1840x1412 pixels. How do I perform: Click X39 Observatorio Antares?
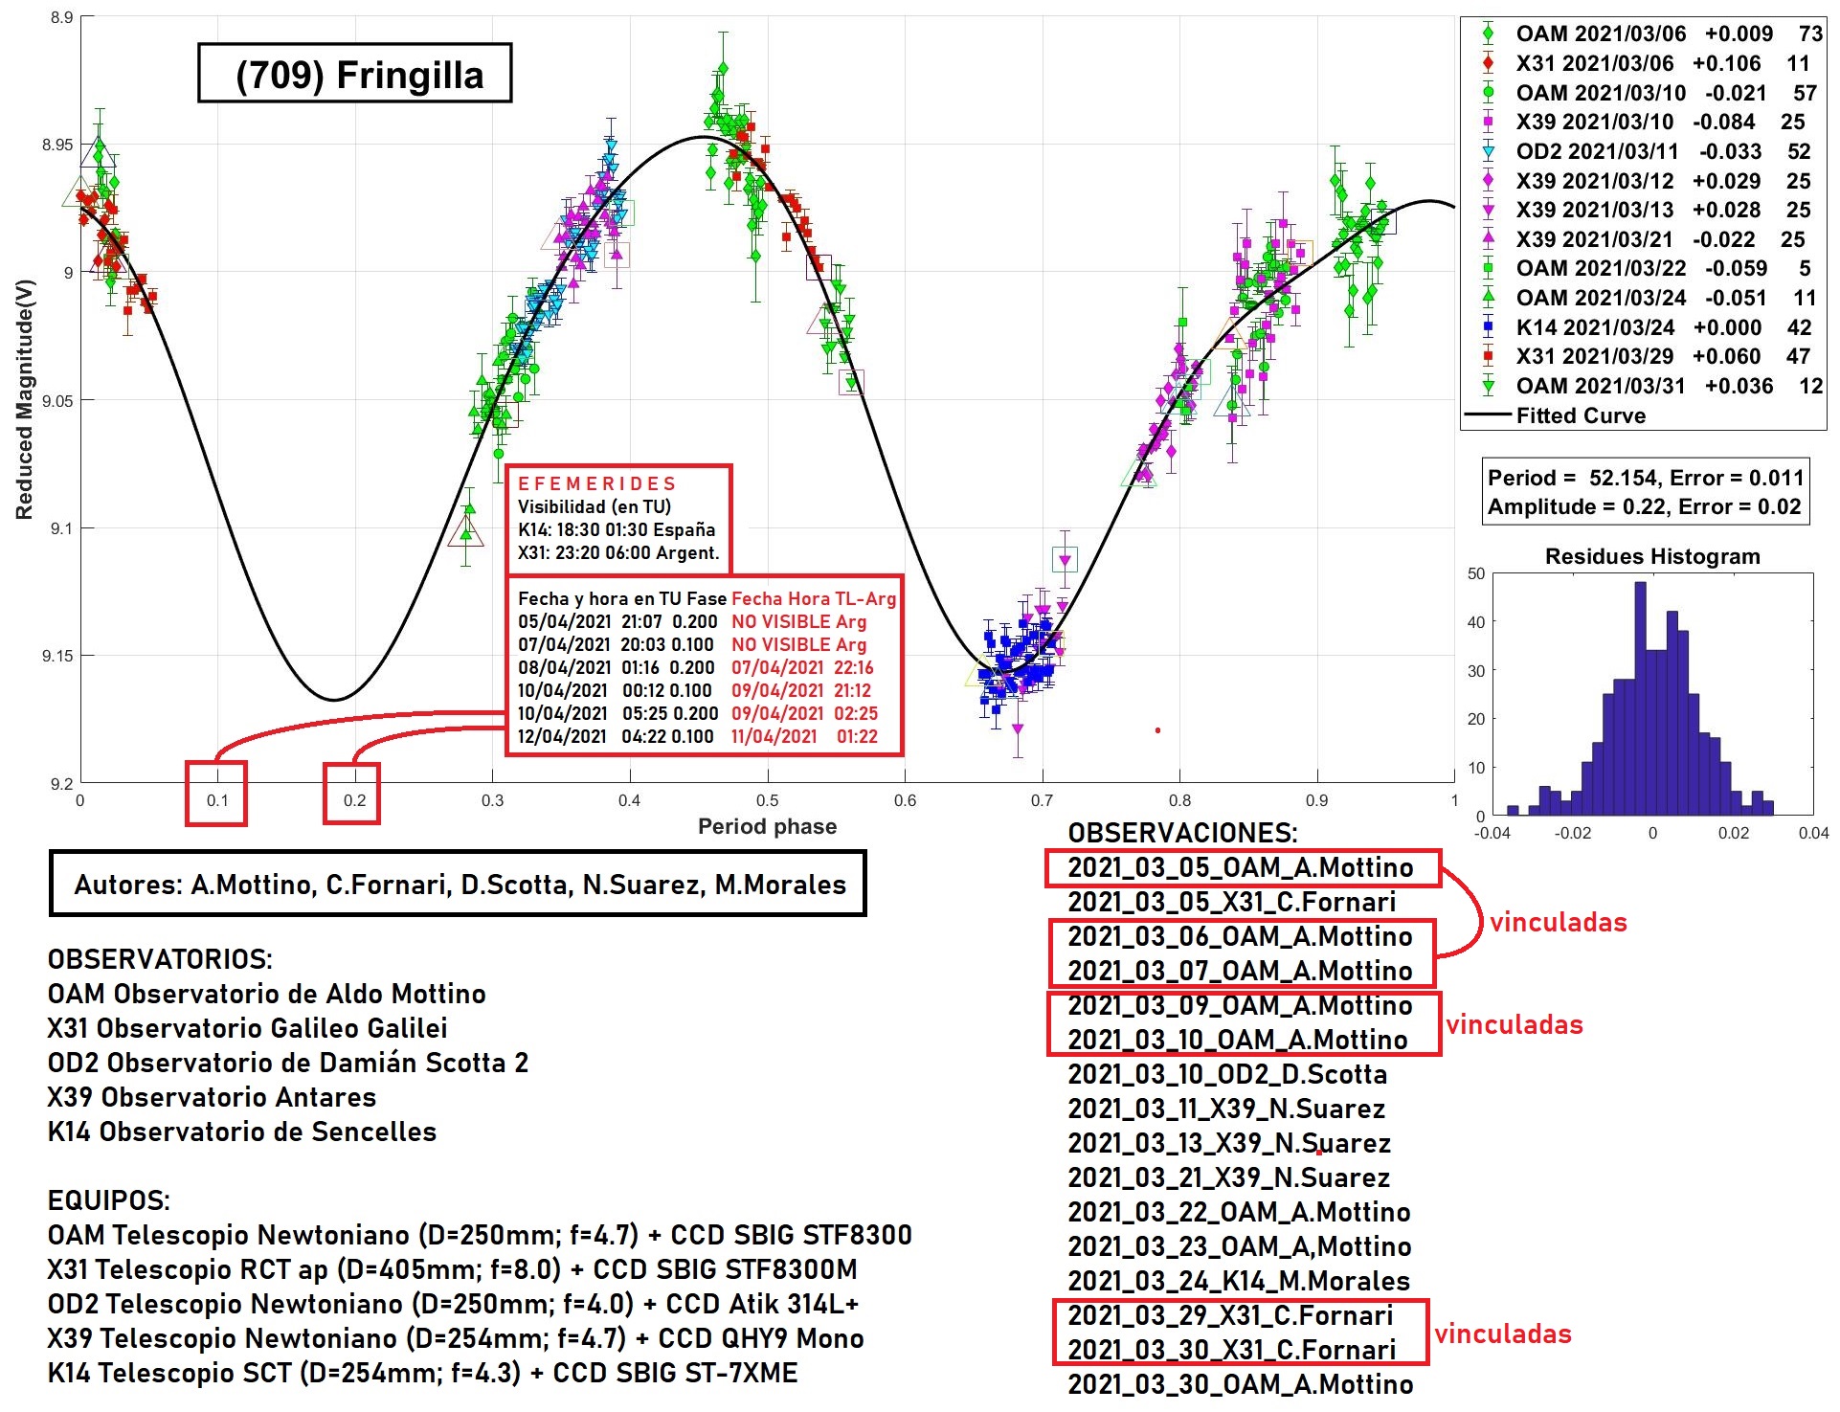point(212,1097)
